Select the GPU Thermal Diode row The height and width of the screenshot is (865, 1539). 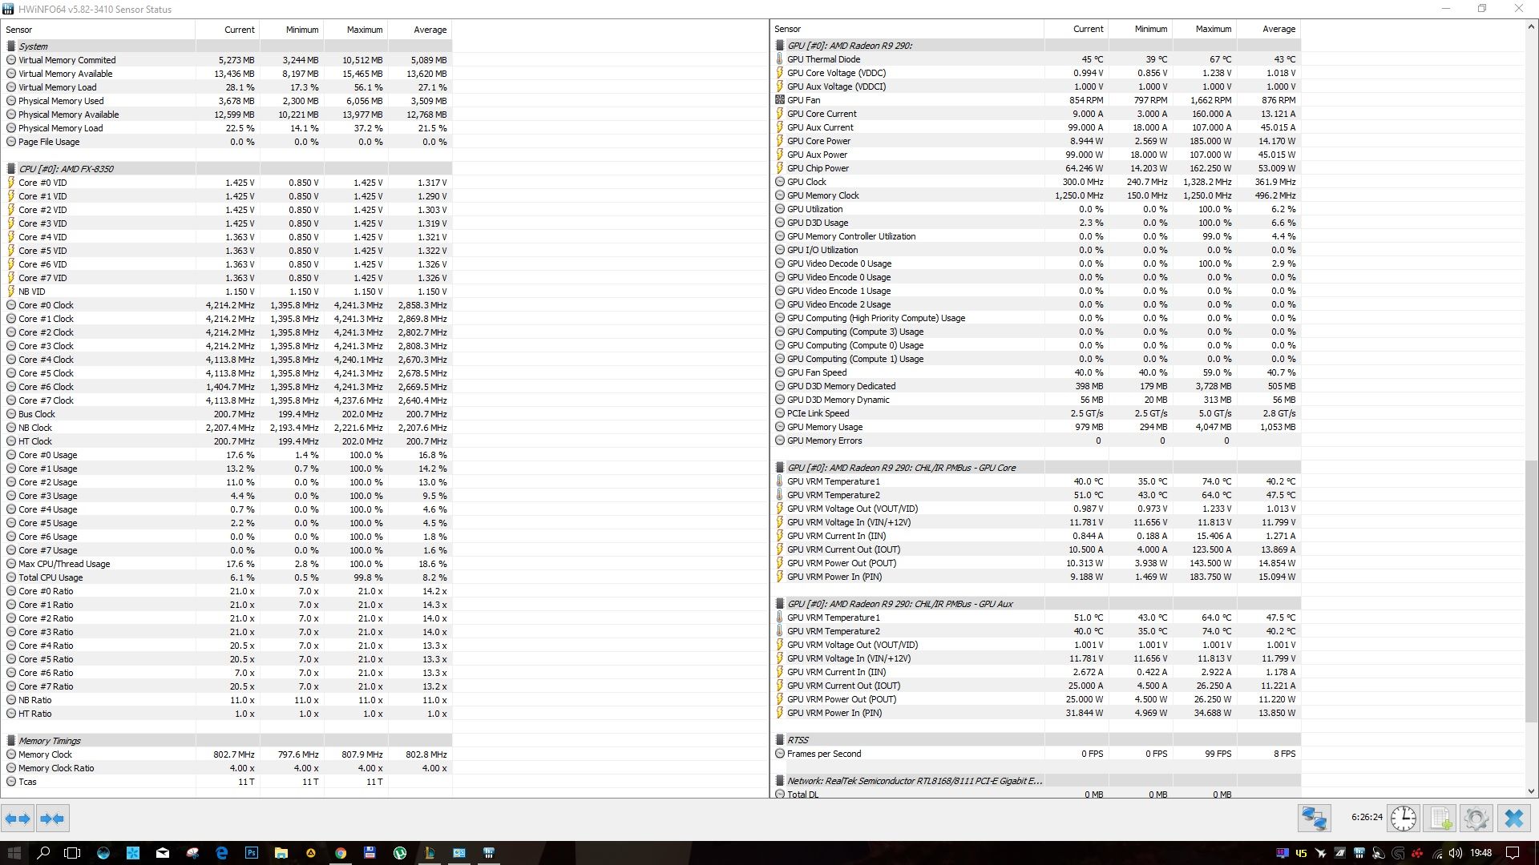(1036, 59)
